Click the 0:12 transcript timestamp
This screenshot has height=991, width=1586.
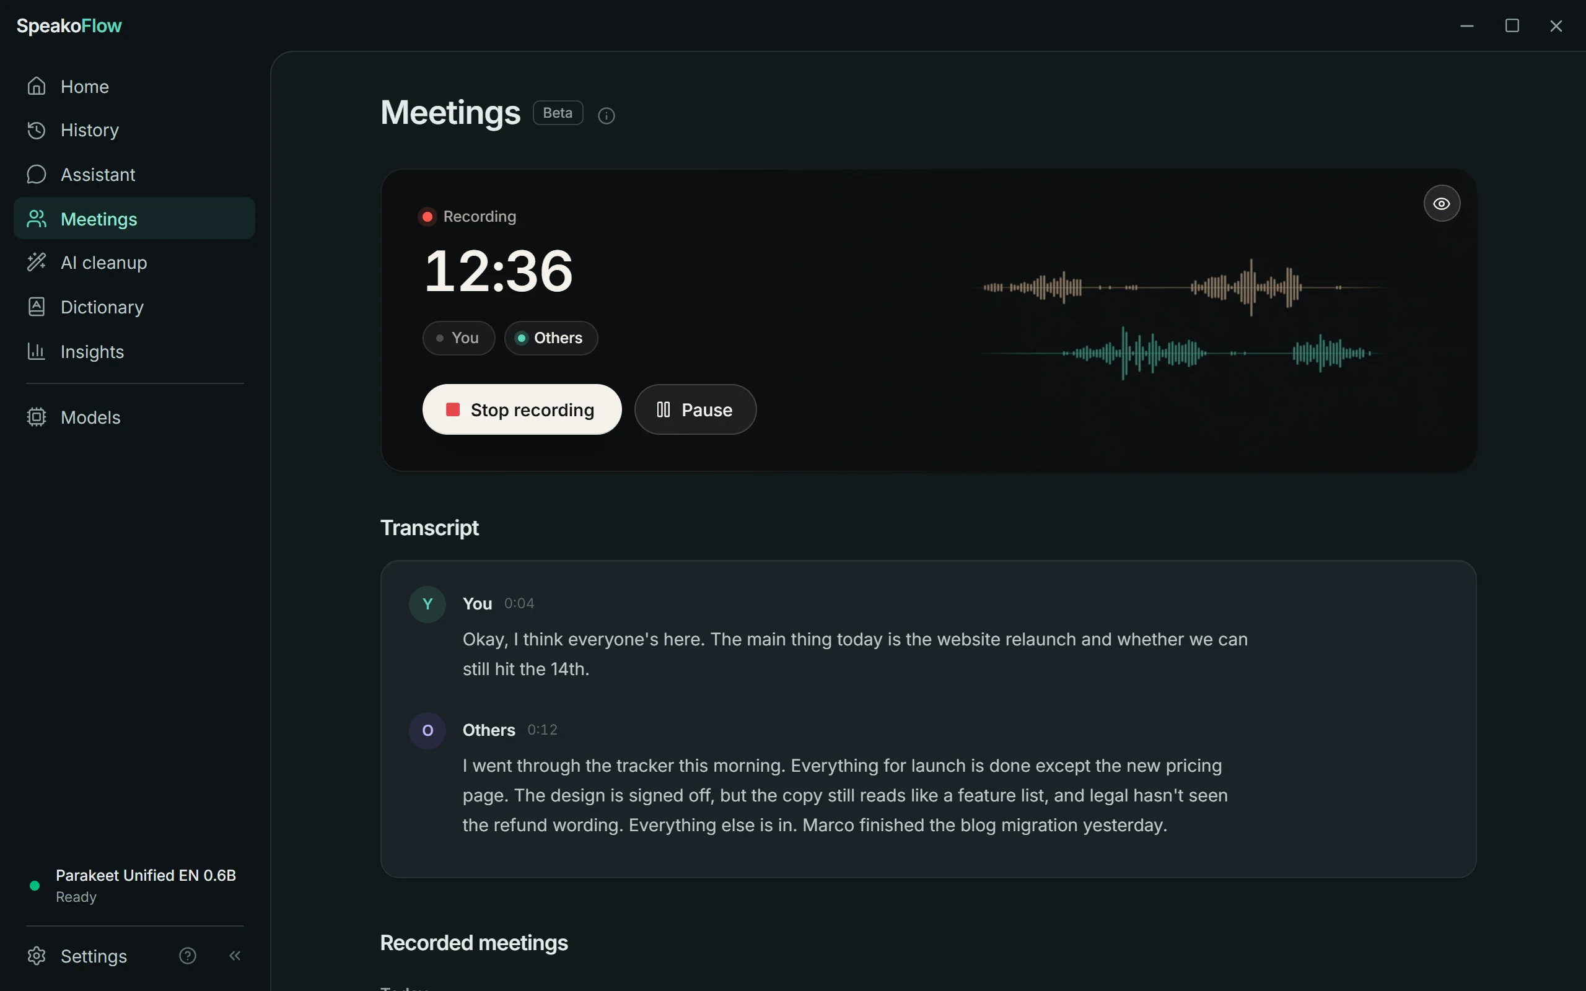543,730
